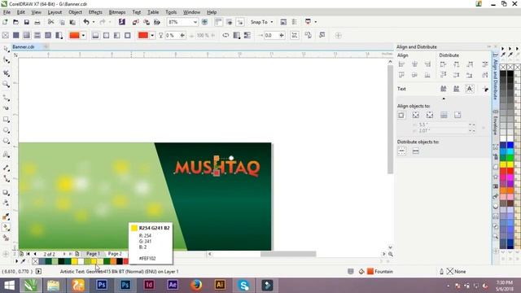Click Align Bottom icon in Align panel
The height and width of the screenshot is (293, 521).
pos(427,75)
